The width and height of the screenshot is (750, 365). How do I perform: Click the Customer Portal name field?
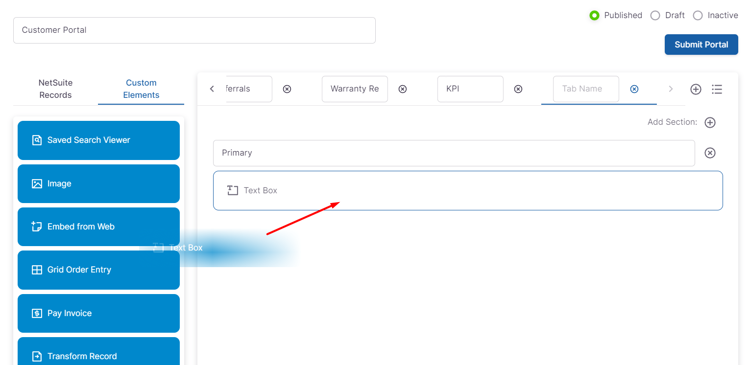click(194, 30)
